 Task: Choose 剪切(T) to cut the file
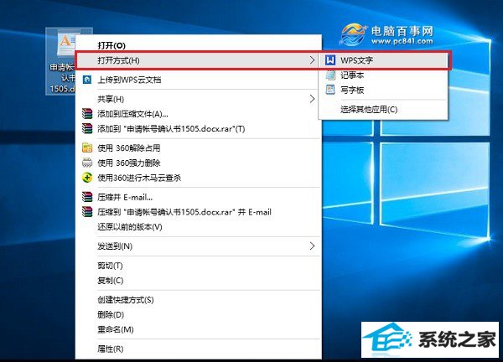tap(198, 266)
